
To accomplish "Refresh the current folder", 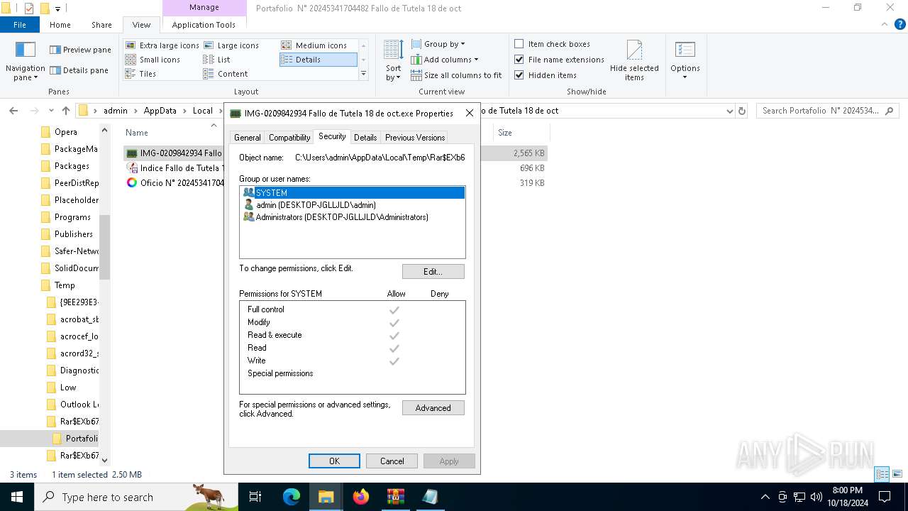I will [742, 111].
